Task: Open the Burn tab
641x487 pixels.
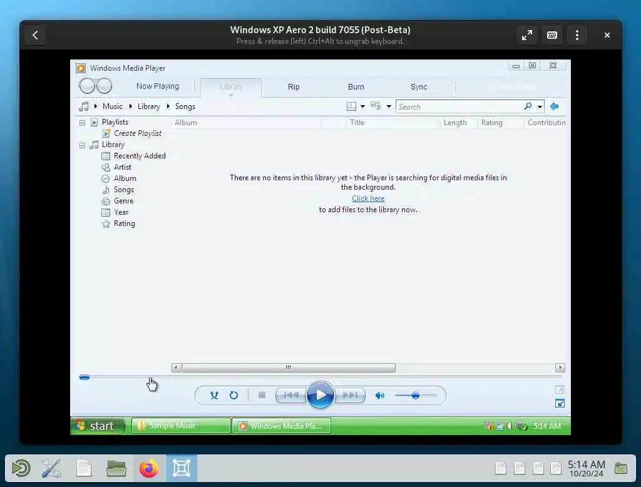Action: [x=356, y=86]
